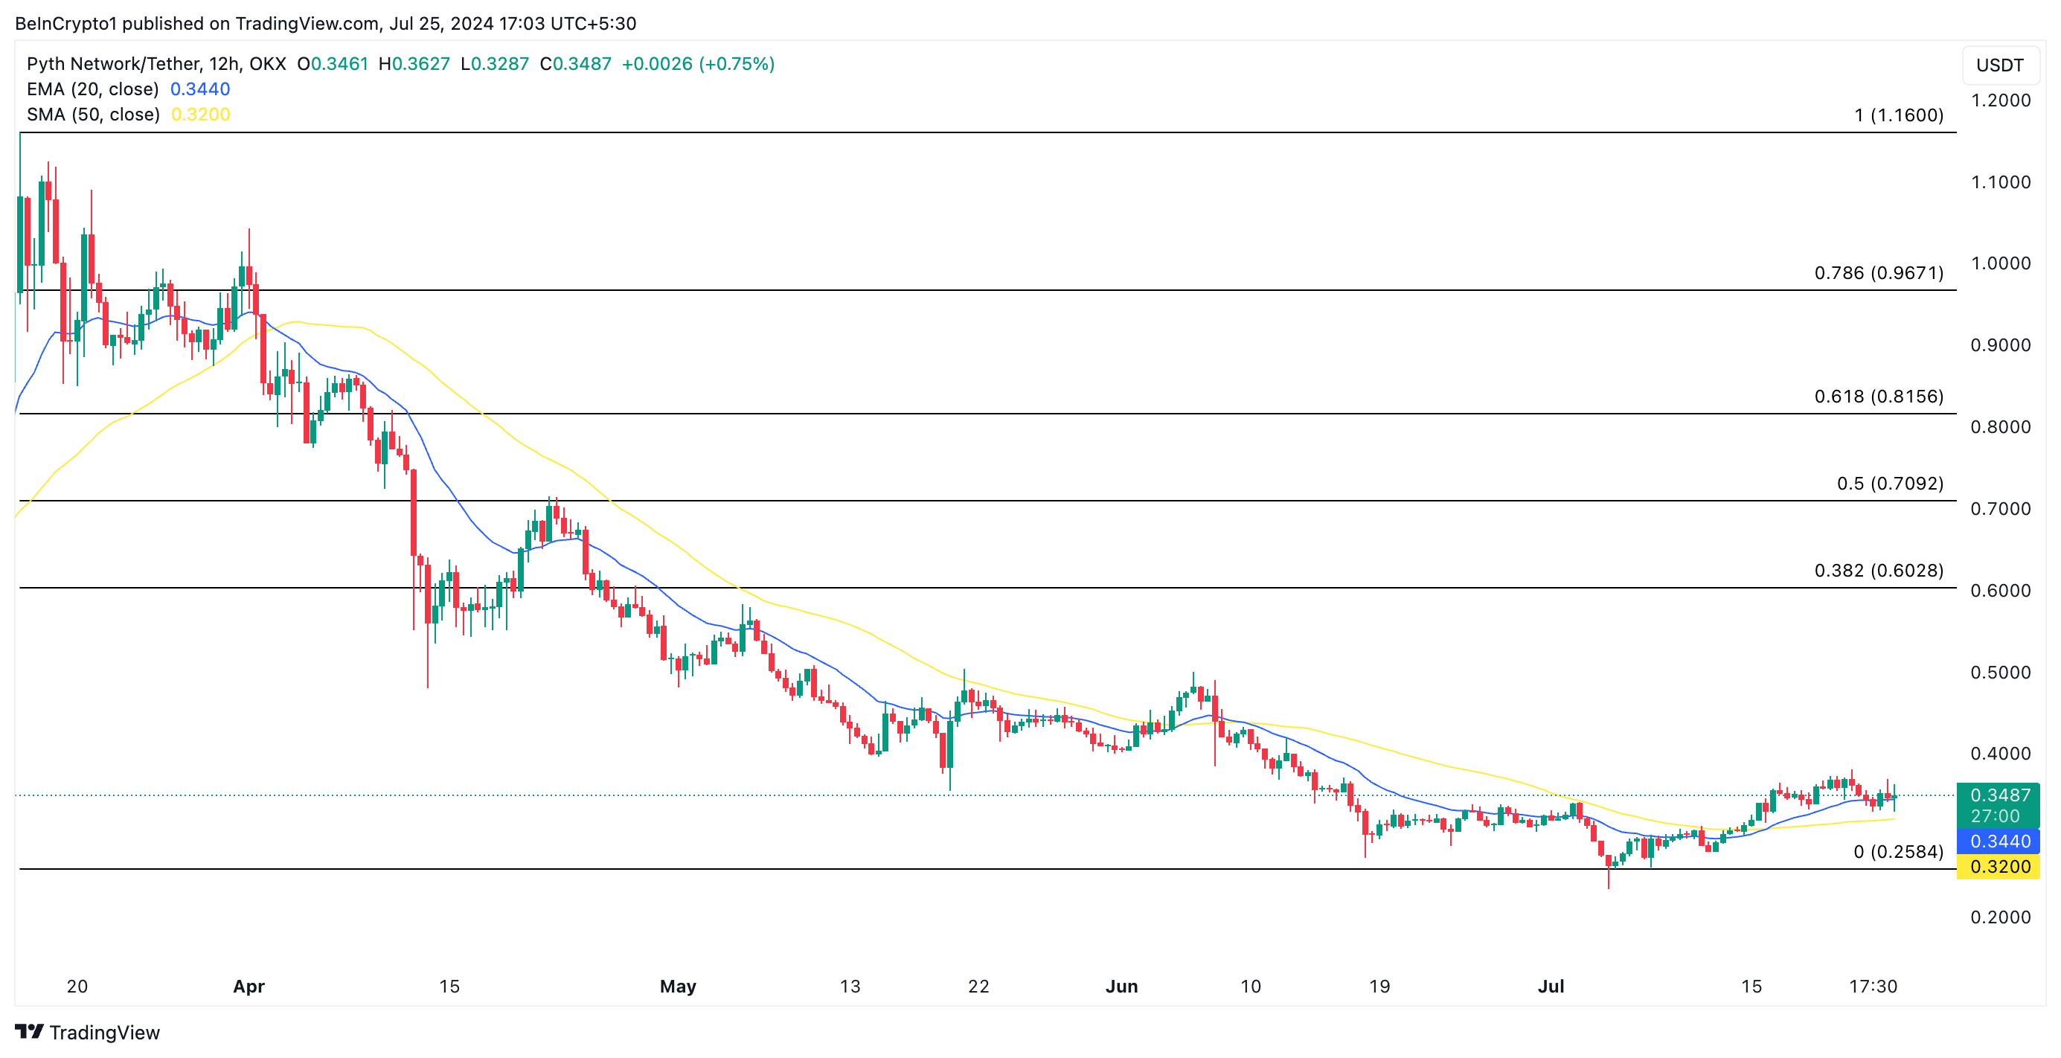Click the 0.618 (0.8156) Fibonacci label
Screen dimensions: 2061x1058
[1878, 396]
